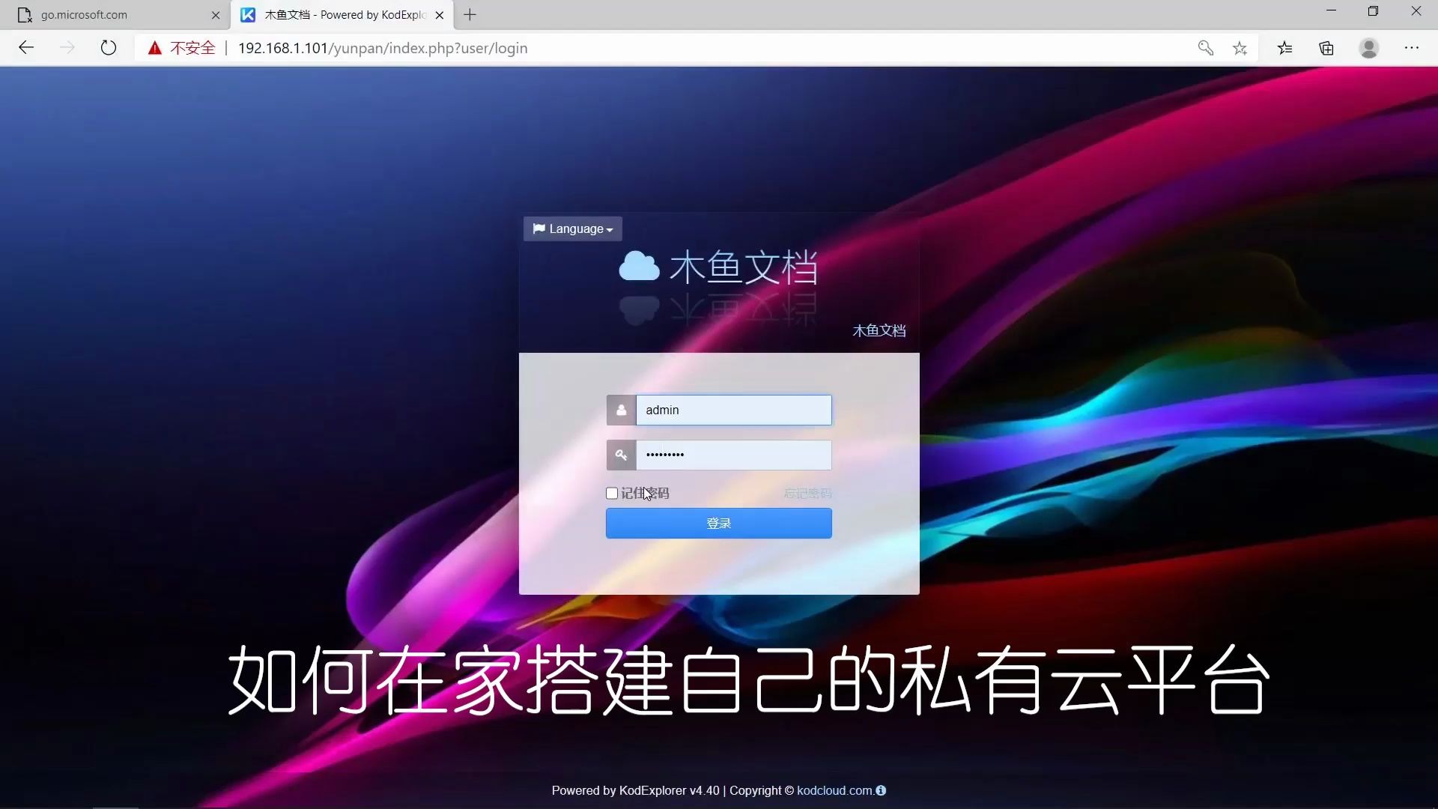Viewport: 1438px width, 809px height.
Task: Focus the admin username field
Action: click(x=734, y=410)
